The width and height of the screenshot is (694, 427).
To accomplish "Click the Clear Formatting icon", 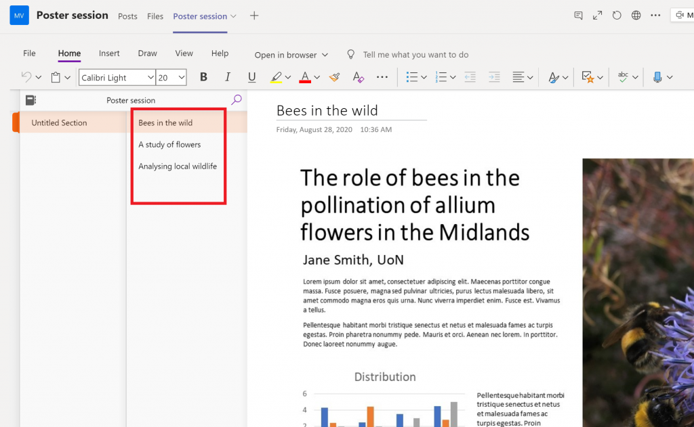I will pos(359,77).
